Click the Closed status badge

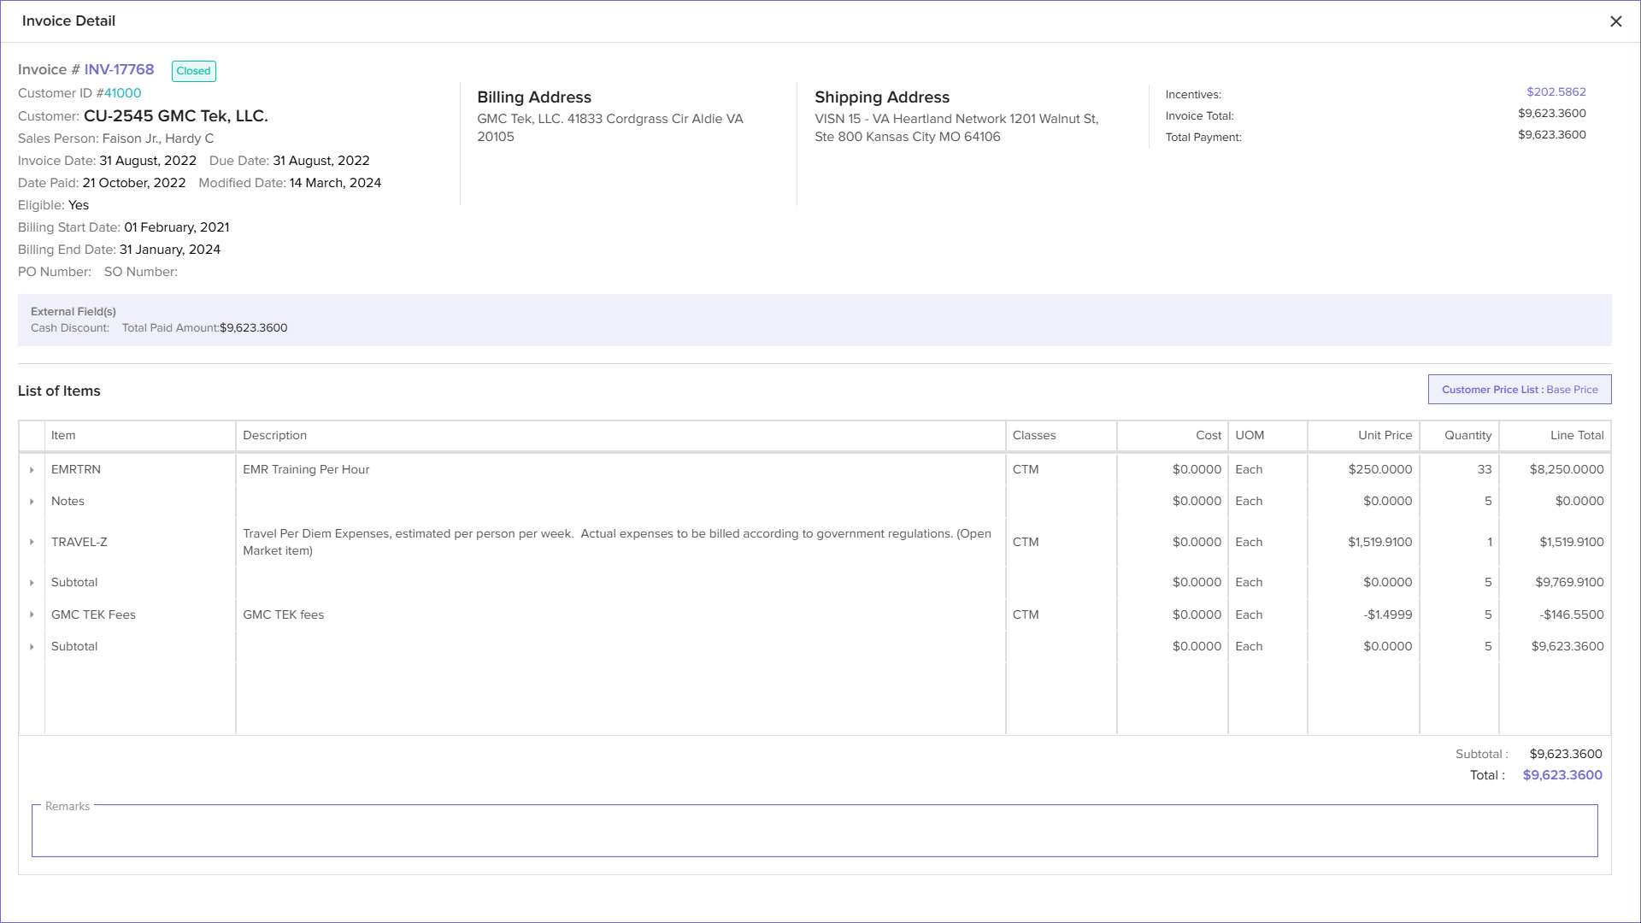coord(193,71)
